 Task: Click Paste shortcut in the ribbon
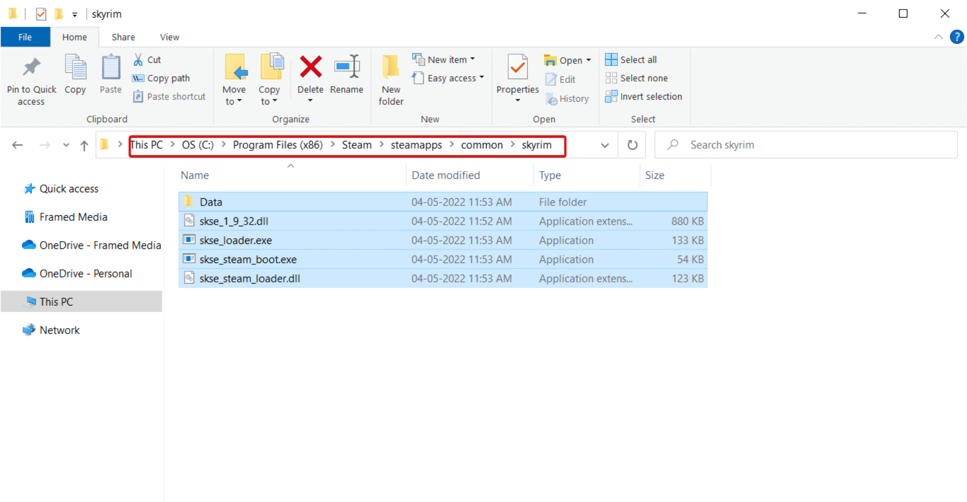(169, 96)
